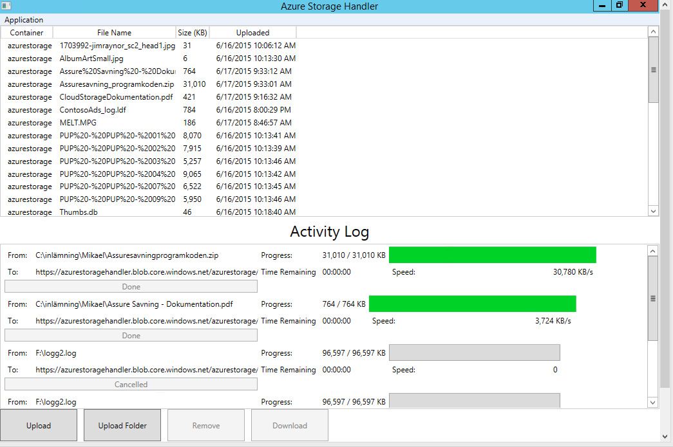Select the PUP file ending %2004%20
The height and width of the screenshot is (447, 673).
[117, 174]
